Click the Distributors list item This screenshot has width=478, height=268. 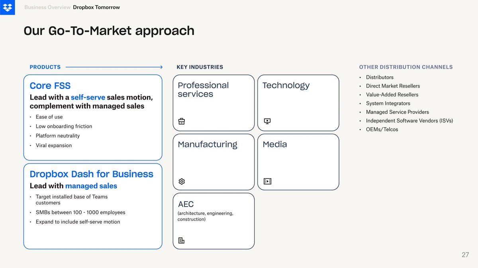tap(380, 77)
